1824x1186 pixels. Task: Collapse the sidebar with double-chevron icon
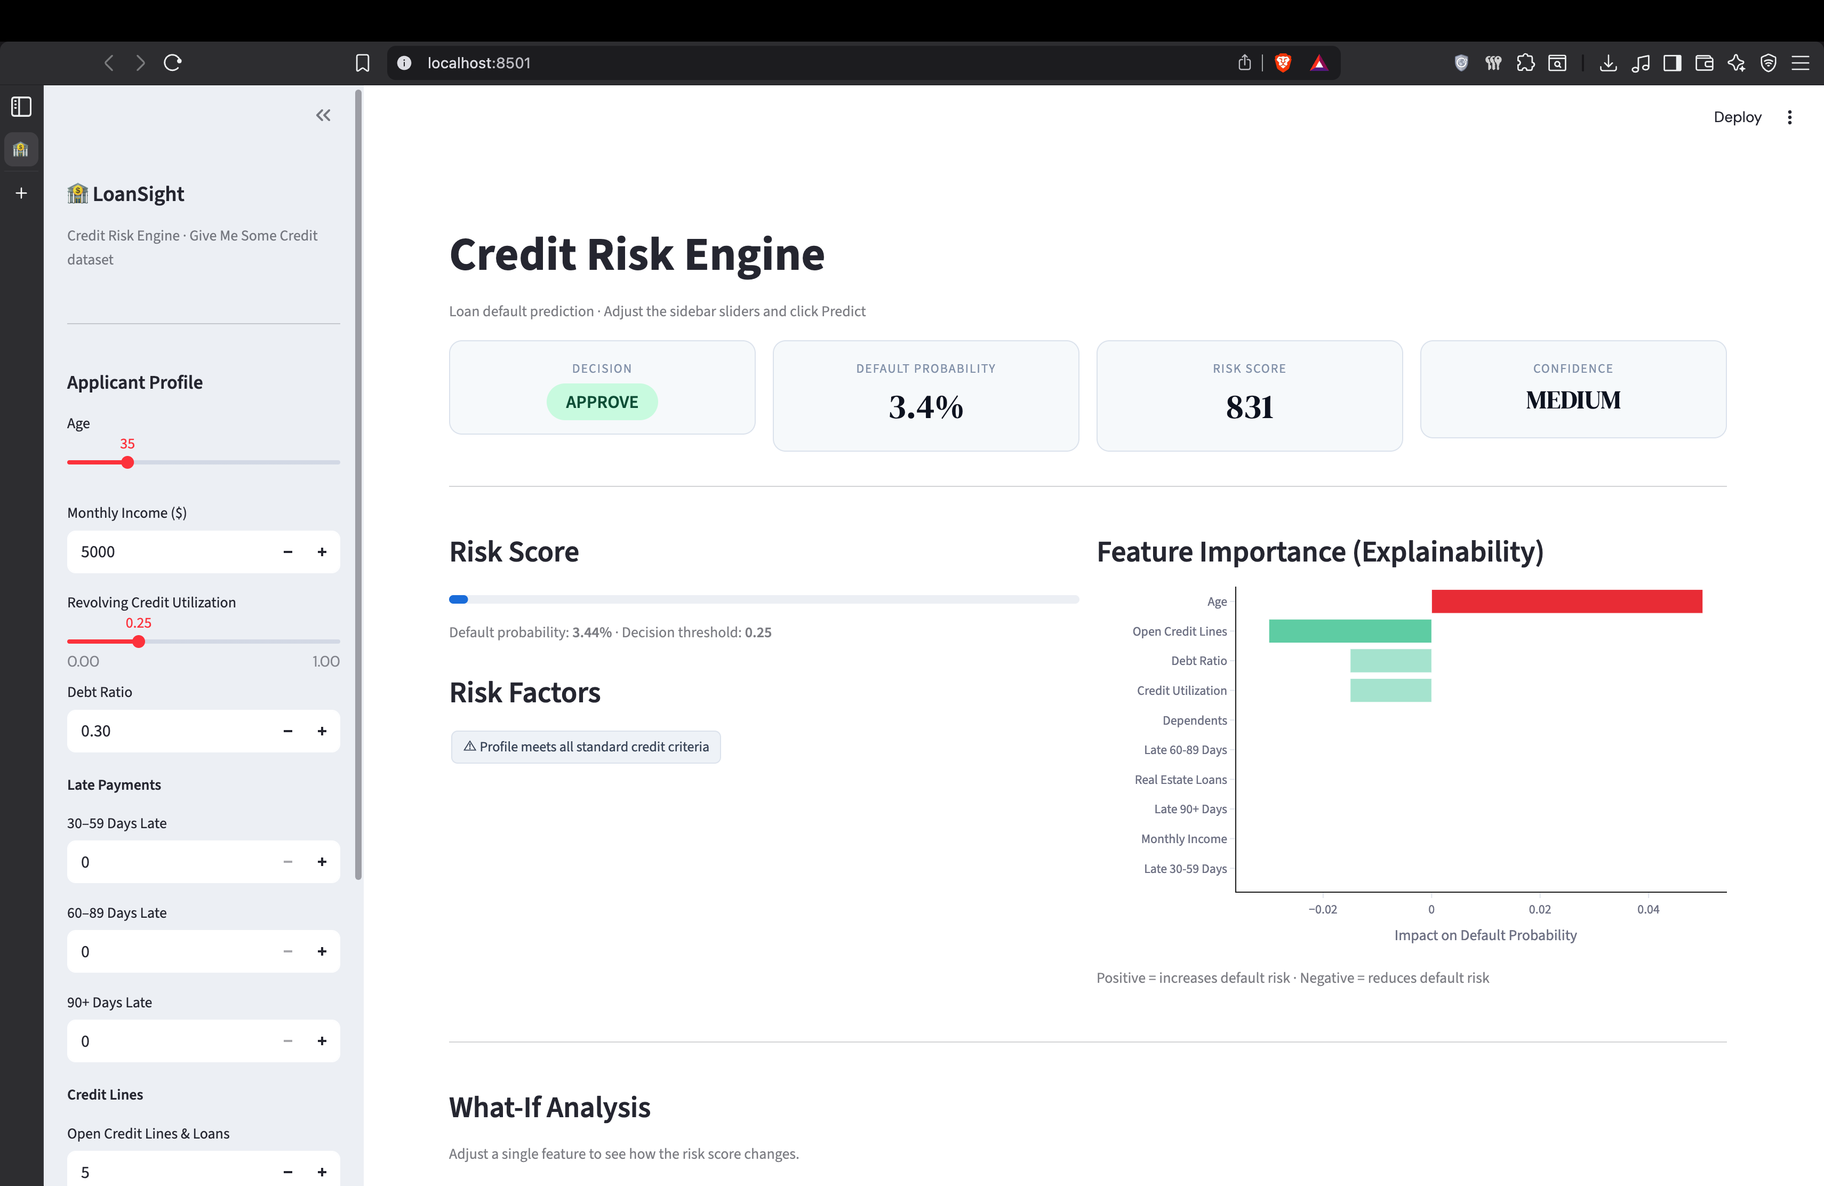(323, 116)
